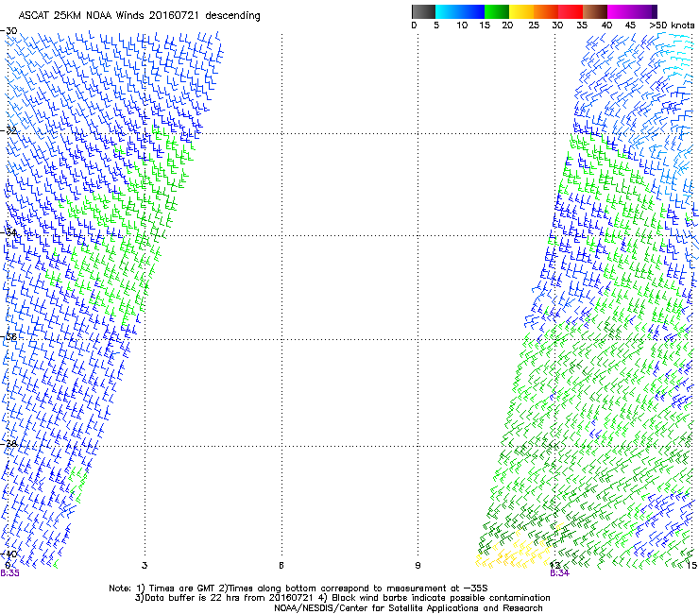699x614 pixels.
Task: Click the title text 'ASCAT 25KM NOAA Winds'
Action: 82,15
